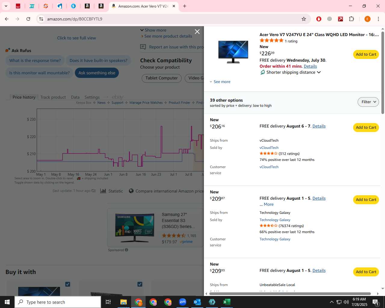Open the pinned orange S-logo browser tab
The height and width of the screenshot is (308, 385).
point(46,6)
